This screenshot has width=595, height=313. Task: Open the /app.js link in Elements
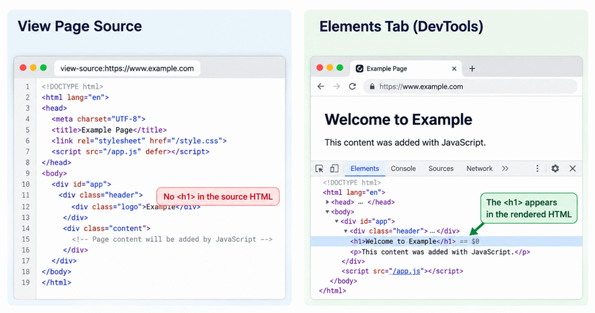coord(406,271)
